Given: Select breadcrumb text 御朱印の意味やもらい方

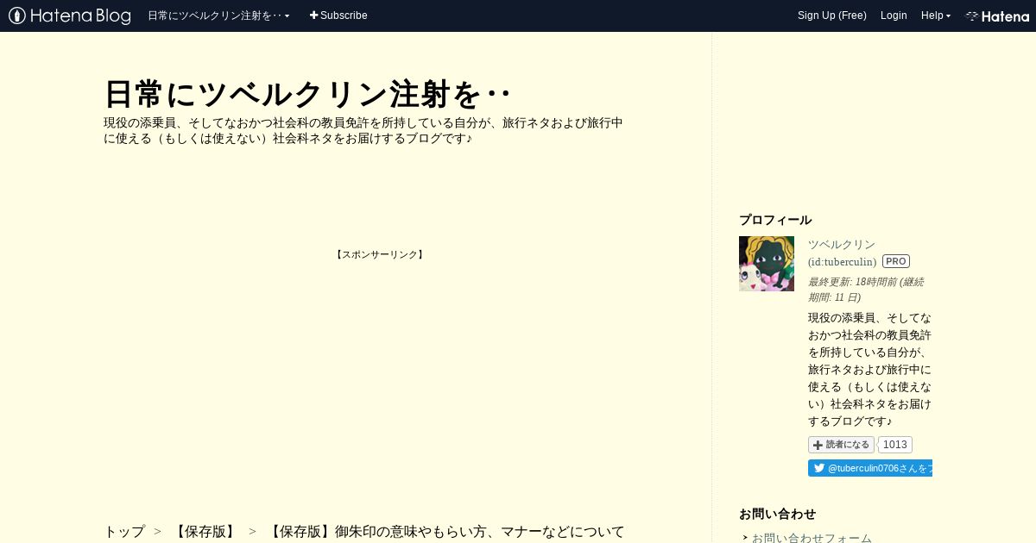Looking at the screenshot, I should point(410,531).
